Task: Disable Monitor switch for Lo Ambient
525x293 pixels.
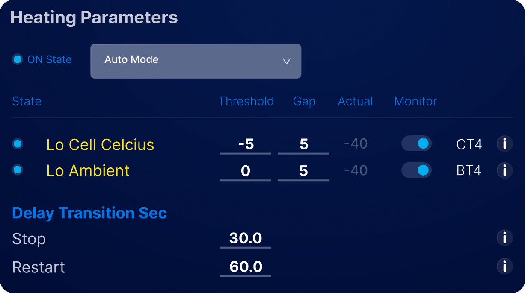Action: (416, 170)
